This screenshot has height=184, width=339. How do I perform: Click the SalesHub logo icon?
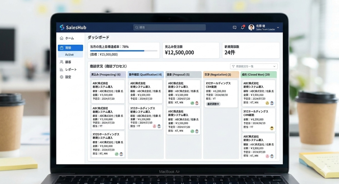click(62, 27)
